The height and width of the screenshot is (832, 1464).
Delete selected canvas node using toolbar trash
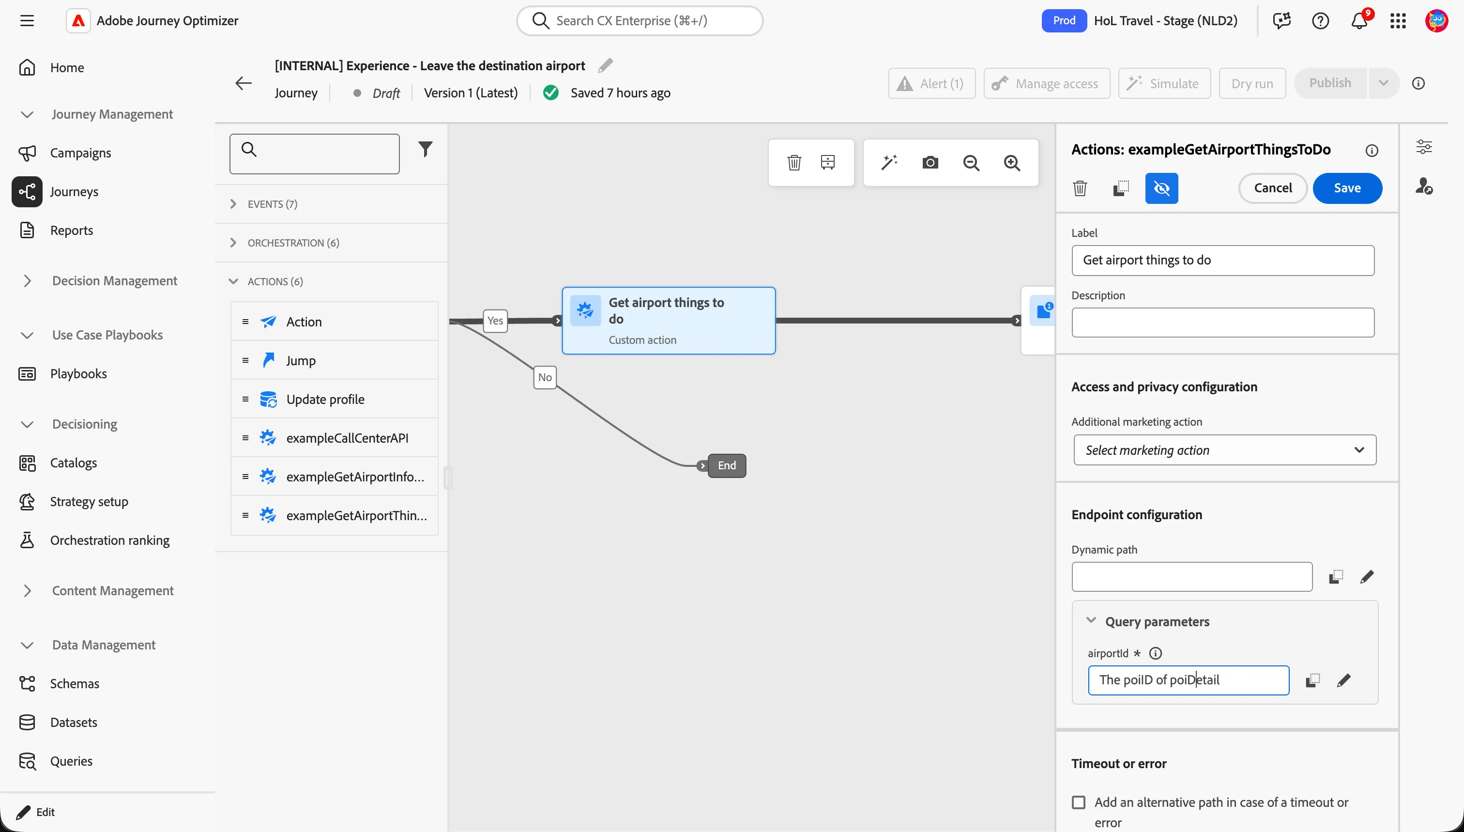794,163
